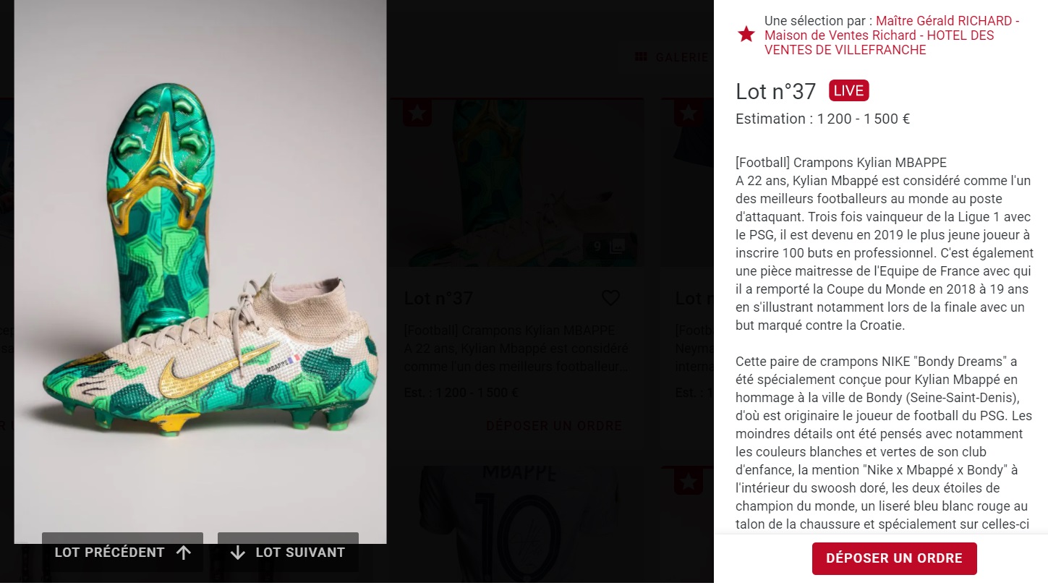Click the dimmed Lot 37 boot thumbnail
This screenshot has height=588, width=1048.
[x=516, y=183]
